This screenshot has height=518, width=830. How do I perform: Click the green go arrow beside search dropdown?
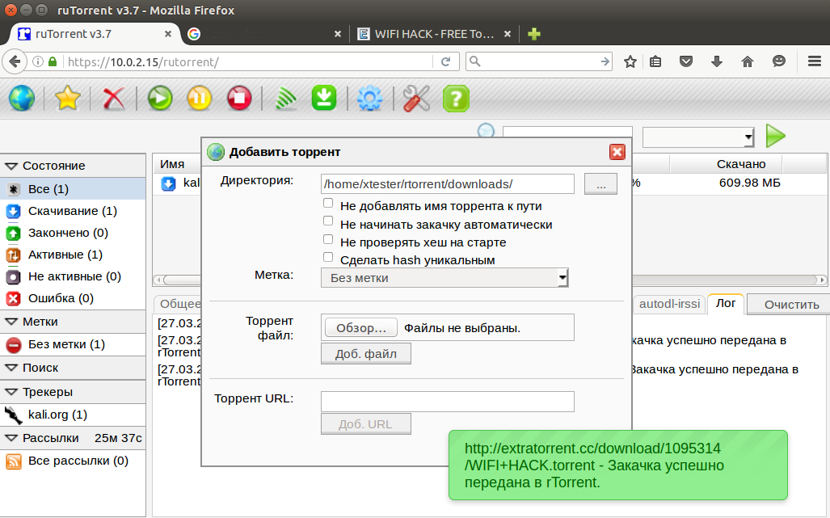pyautogui.click(x=776, y=136)
